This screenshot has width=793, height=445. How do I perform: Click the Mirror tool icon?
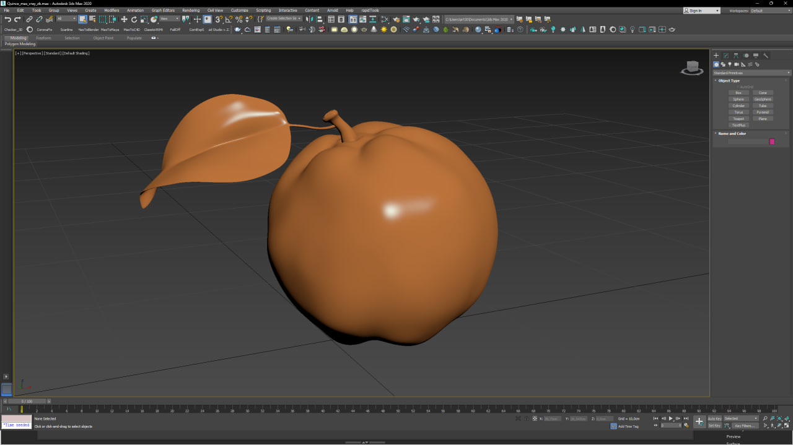click(310, 19)
